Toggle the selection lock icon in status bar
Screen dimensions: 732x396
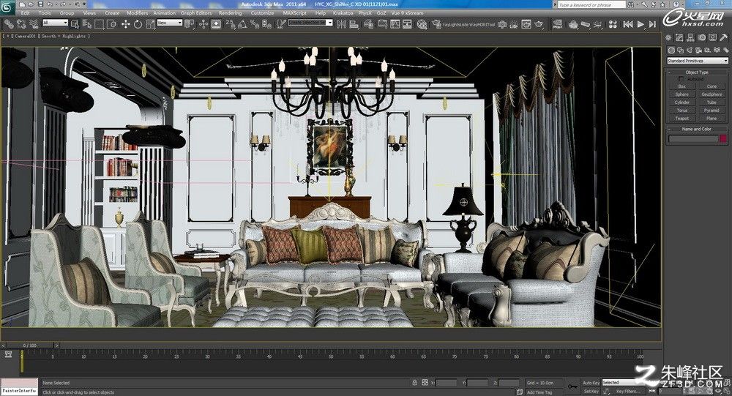tap(414, 382)
